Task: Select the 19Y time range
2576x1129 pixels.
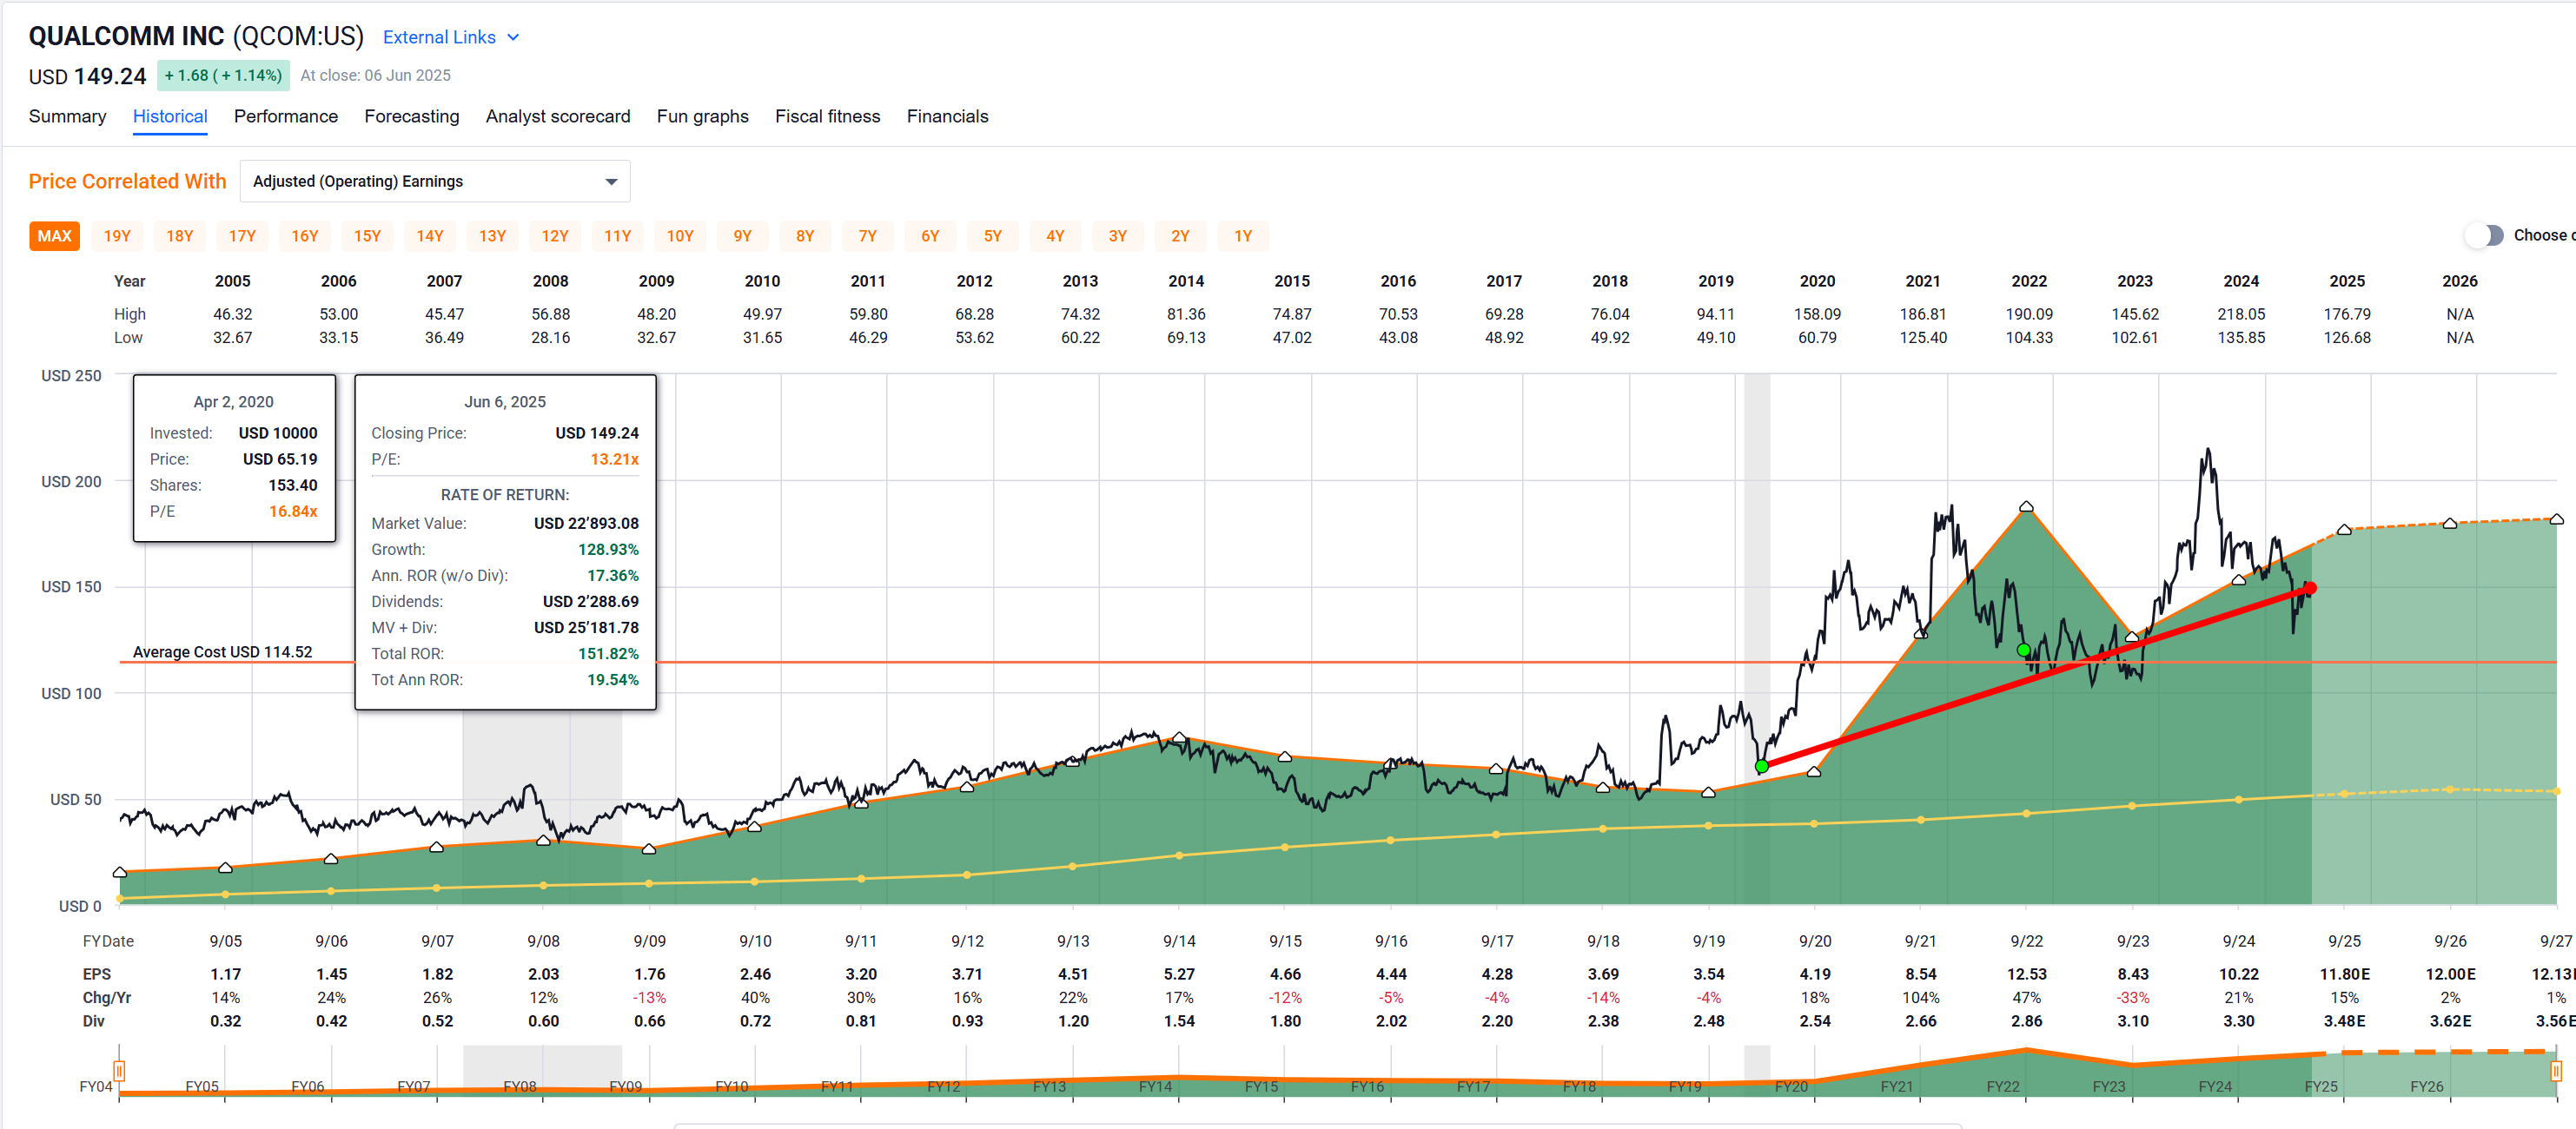Action: coord(117,236)
